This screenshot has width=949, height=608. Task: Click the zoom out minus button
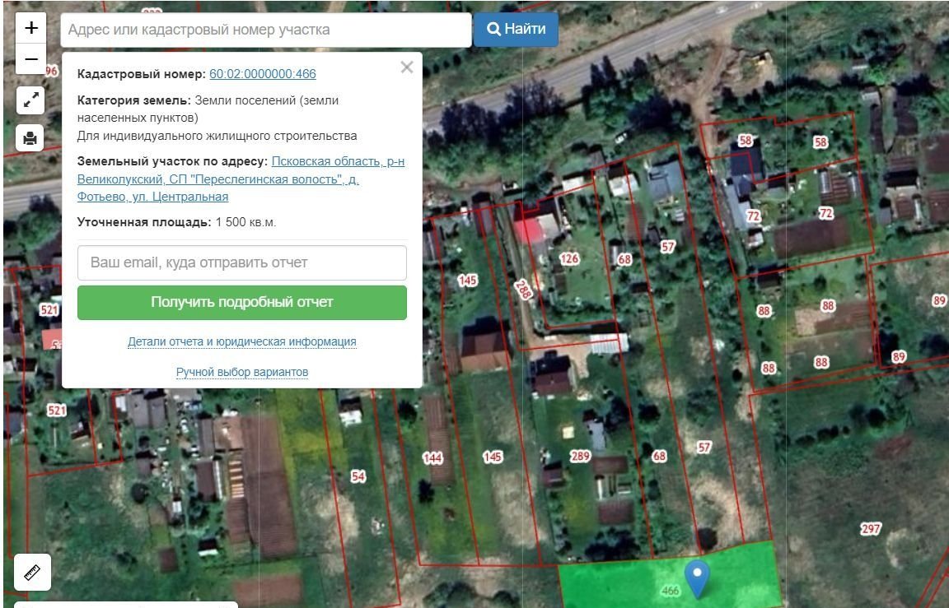coord(31,59)
